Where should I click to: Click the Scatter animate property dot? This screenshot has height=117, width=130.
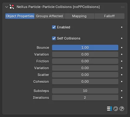122,75
